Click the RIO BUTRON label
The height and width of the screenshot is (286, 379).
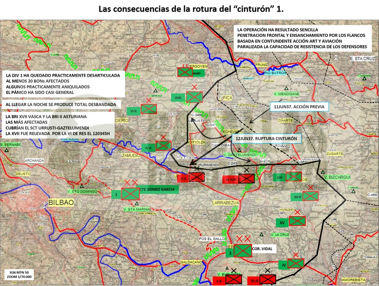tap(275, 73)
